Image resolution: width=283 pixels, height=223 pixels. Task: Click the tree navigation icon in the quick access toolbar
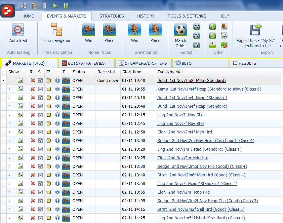click(x=34, y=6)
